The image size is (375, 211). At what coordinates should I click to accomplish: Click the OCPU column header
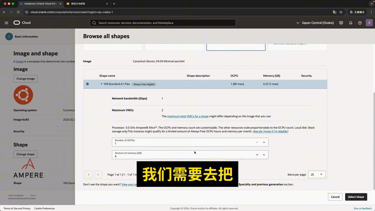(x=234, y=76)
